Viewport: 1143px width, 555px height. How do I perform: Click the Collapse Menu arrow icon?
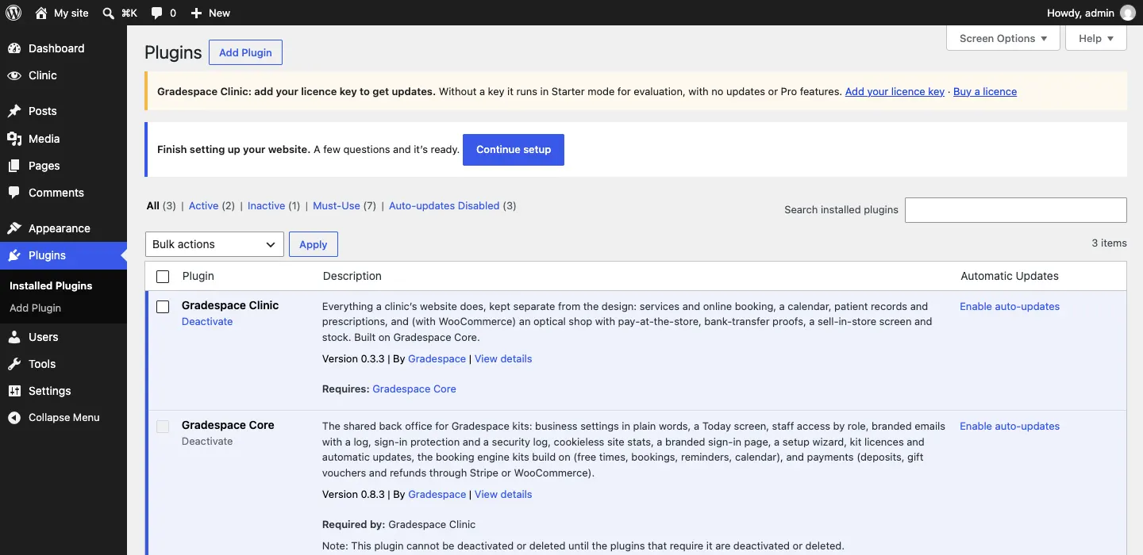(14, 418)
